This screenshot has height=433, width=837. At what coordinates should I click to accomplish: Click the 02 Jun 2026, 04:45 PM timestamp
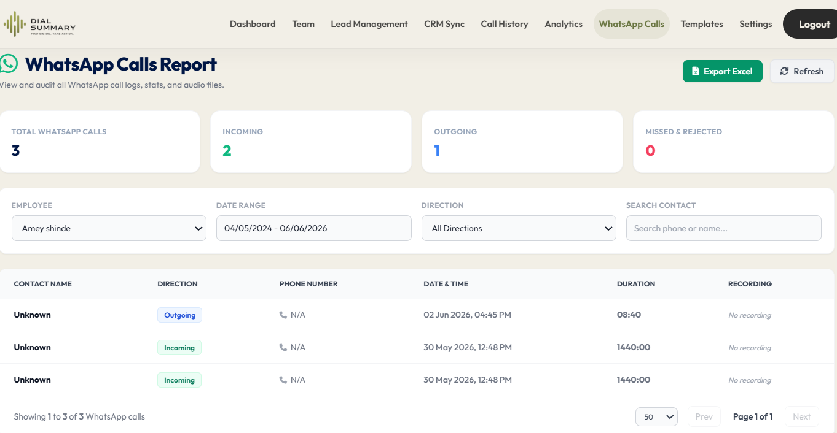click(468, 315)
